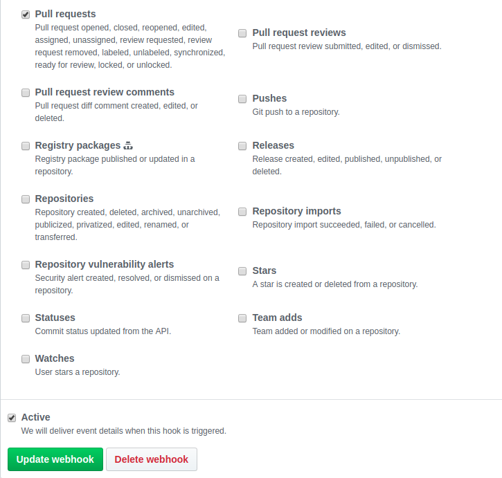This screenshot has height=478, width=502.
Task: Enable Pull request reviews events
Action: [243, 33]
